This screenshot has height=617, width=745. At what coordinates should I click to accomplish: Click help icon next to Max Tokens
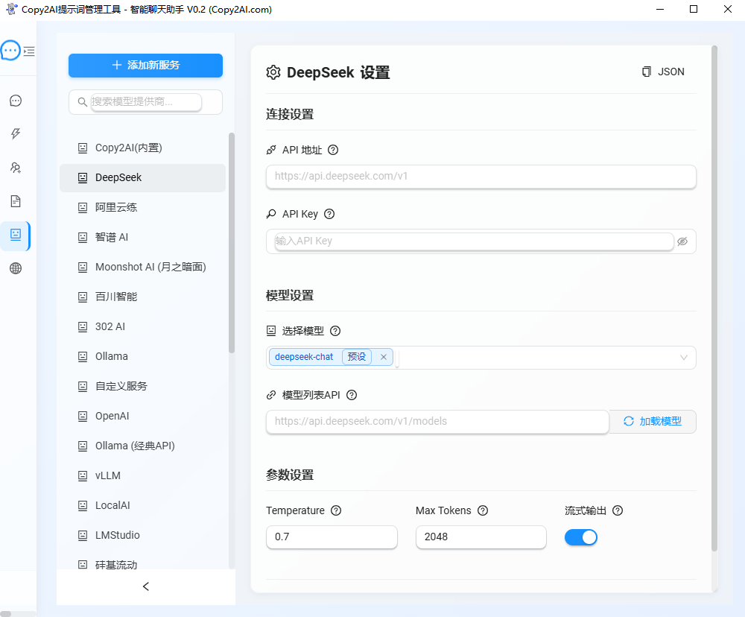tap(483, 510)
